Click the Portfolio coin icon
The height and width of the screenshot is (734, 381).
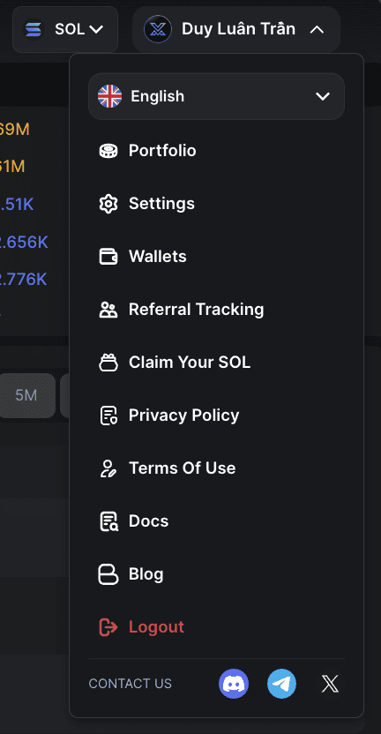(108, 151)
